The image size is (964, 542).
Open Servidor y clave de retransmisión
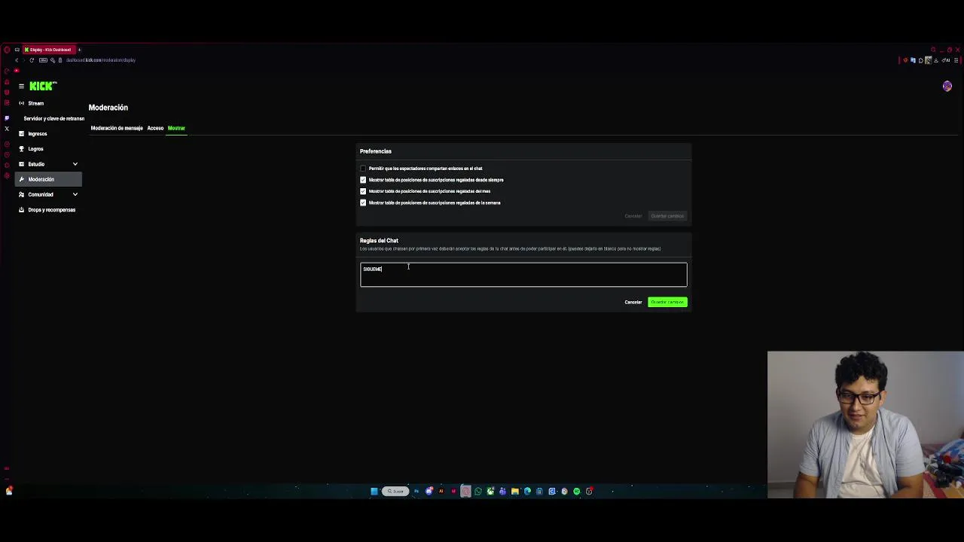coord(53,118)
